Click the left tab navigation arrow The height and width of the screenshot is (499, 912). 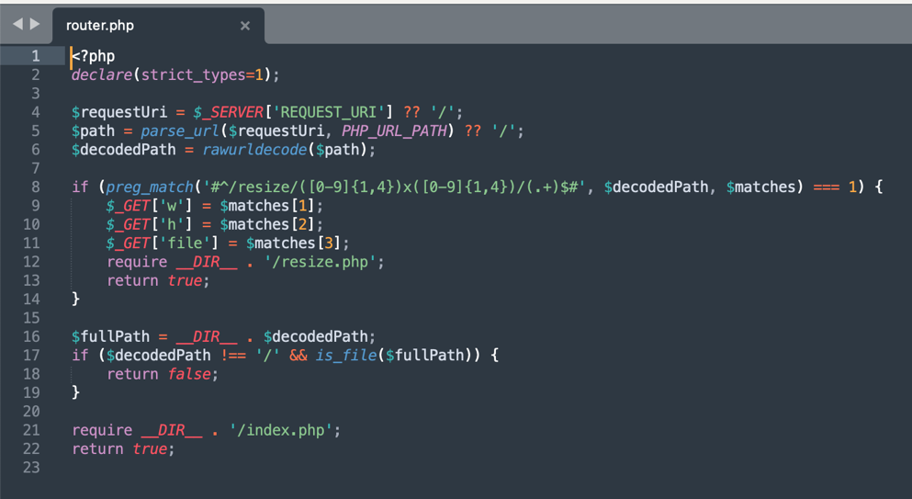pyautogui.click(x=17, y=24)
